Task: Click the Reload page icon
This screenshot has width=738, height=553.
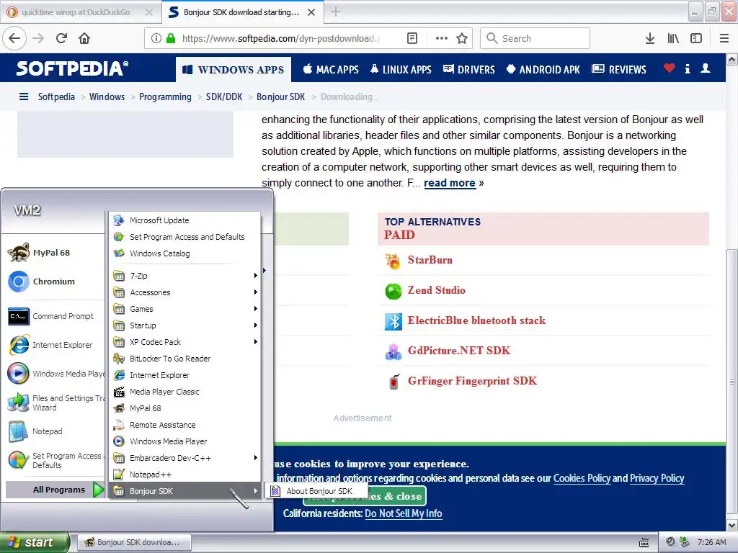Action: 61,39
